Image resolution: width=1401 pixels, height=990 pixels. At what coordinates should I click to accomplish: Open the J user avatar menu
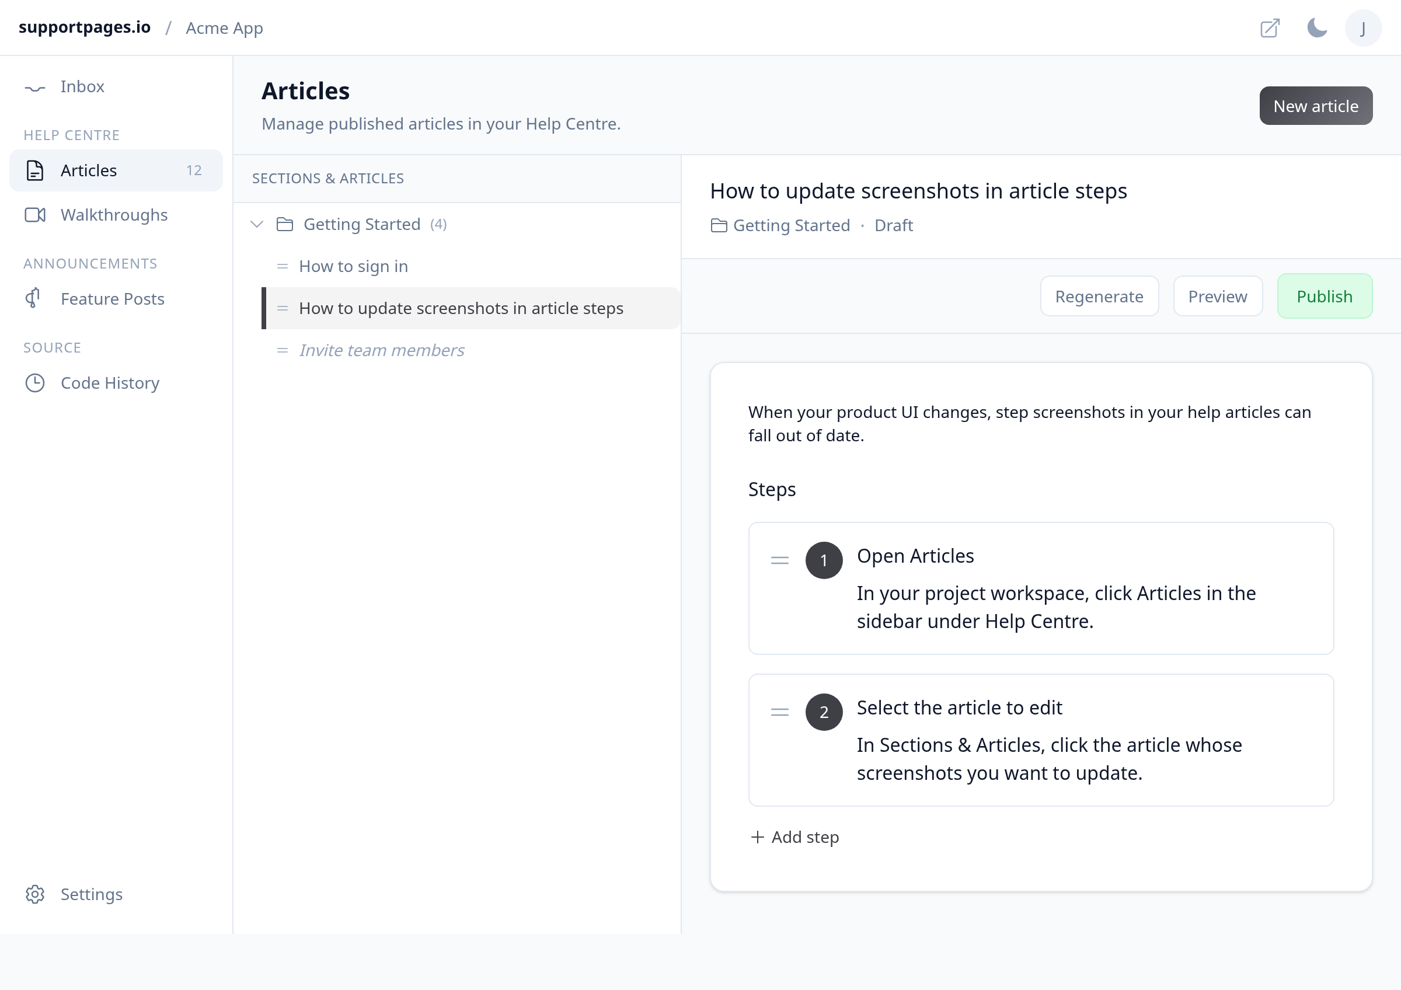(x=1362, y=28)
